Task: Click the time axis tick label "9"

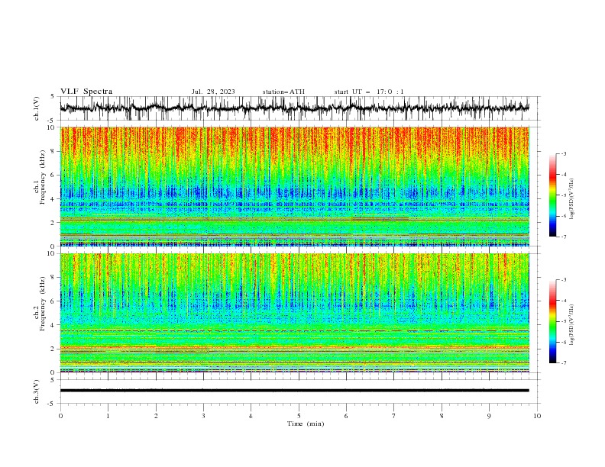Action: pos(489,416)
